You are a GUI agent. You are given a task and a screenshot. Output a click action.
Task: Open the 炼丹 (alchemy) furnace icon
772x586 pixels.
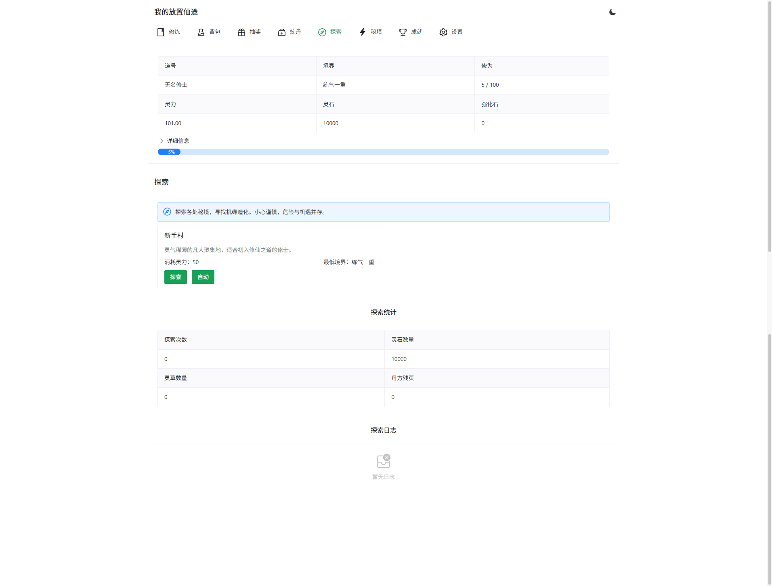click(x=281, y=32)
